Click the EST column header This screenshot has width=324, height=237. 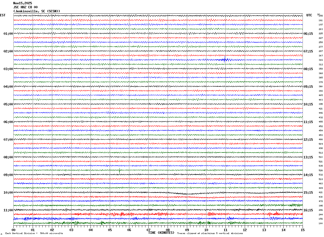click(x=3, y=15)
